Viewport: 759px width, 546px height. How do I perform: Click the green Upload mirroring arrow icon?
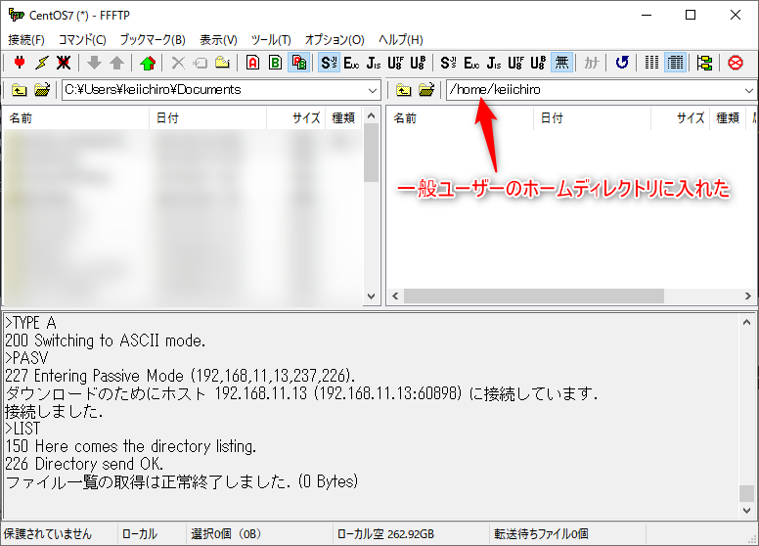tap(148, 63)
